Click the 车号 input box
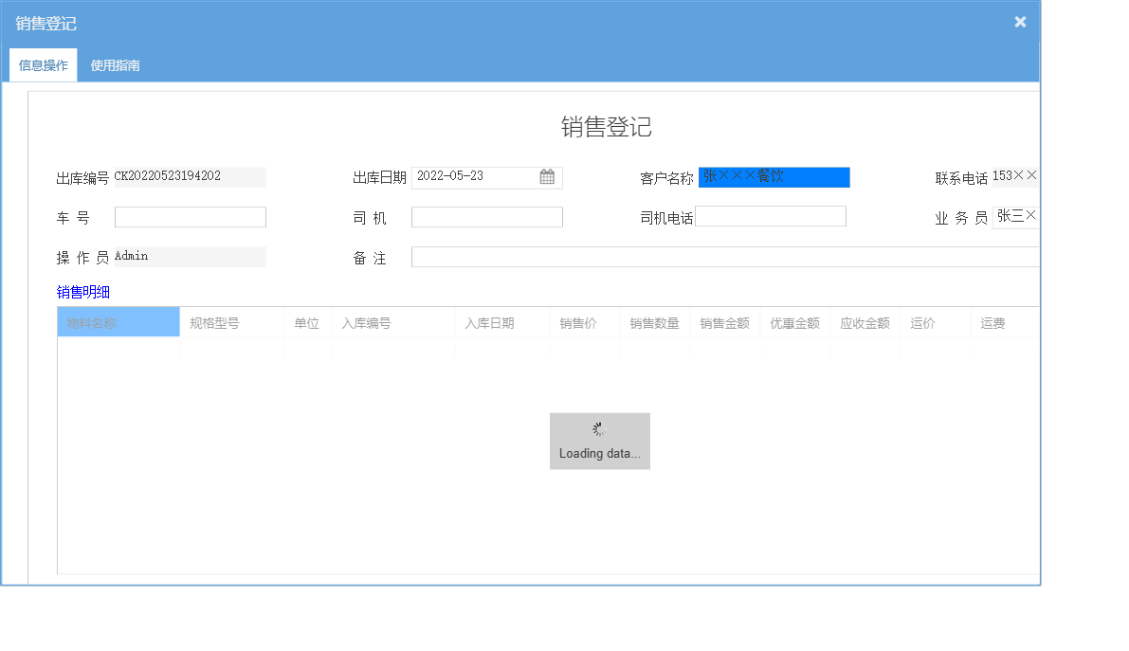Image resolution: width=1129 pixels, height=651 pixels. pyautogui.click(x=190, y=216)
